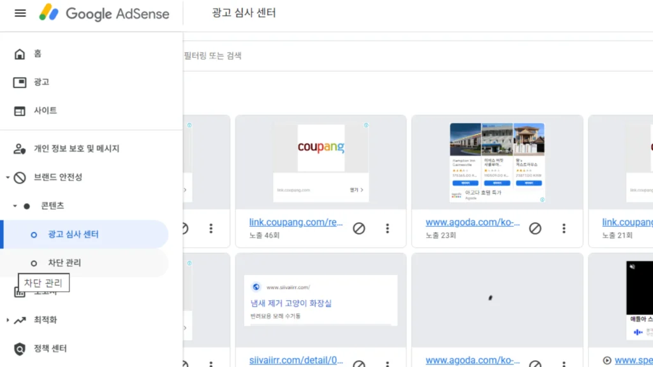Open the three-dot menu on the Agoda card
Screen dimensions: 653x367
(x=564, y=227)
